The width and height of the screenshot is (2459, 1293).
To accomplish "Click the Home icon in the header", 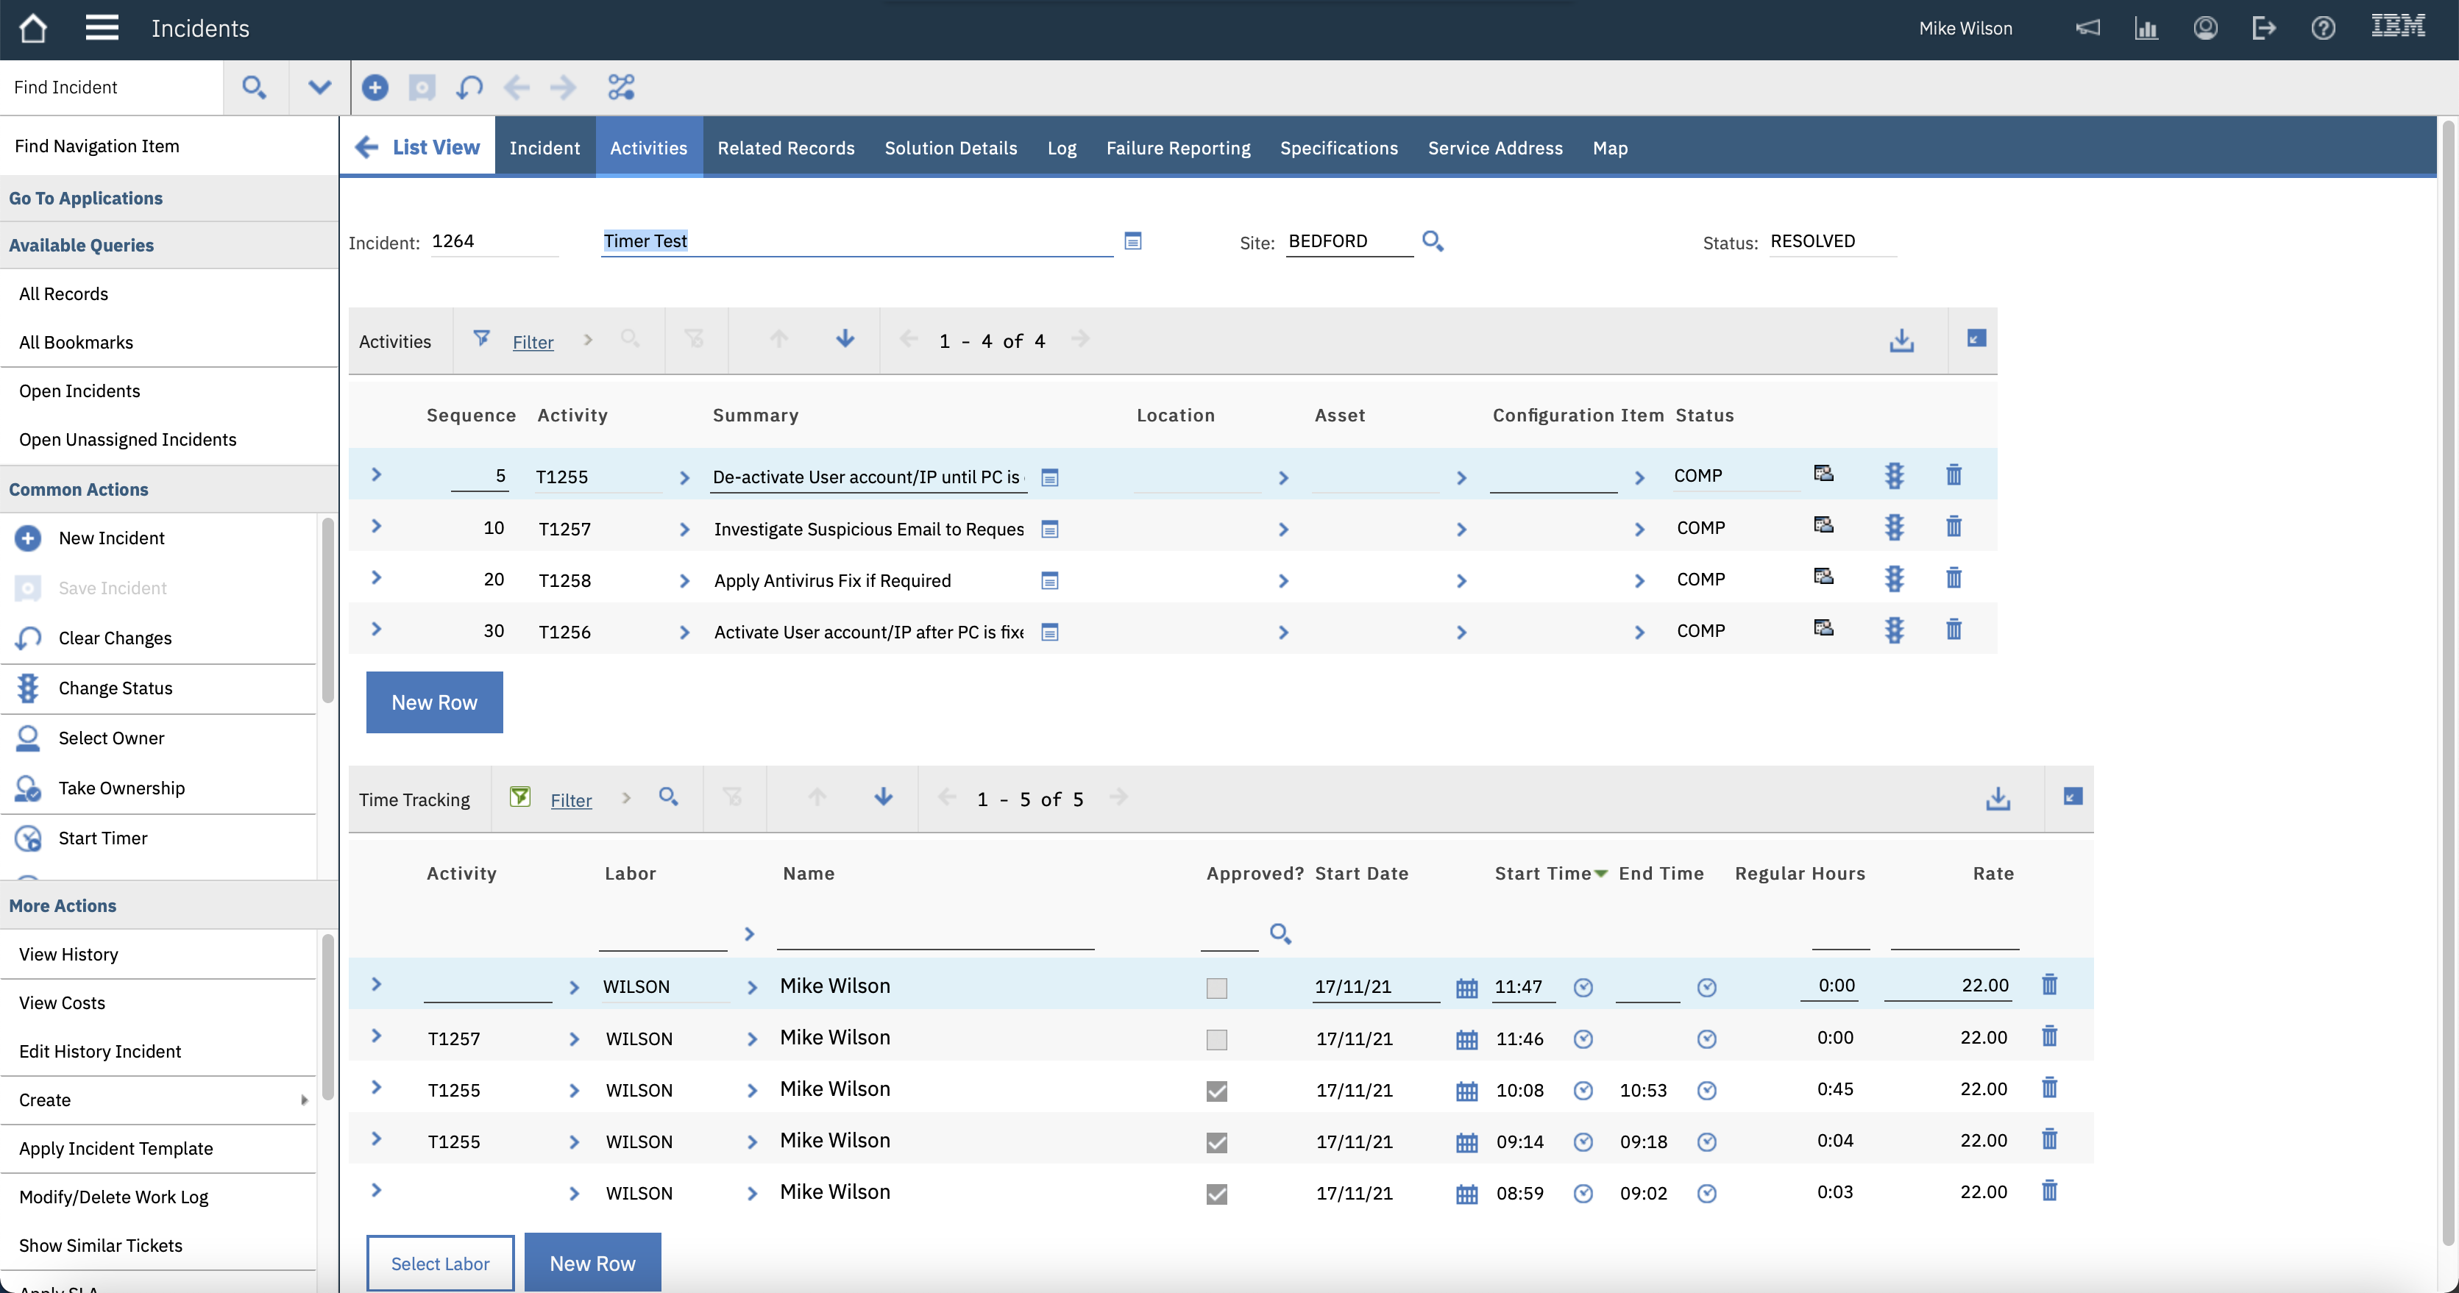I will (x=32, y=28).
